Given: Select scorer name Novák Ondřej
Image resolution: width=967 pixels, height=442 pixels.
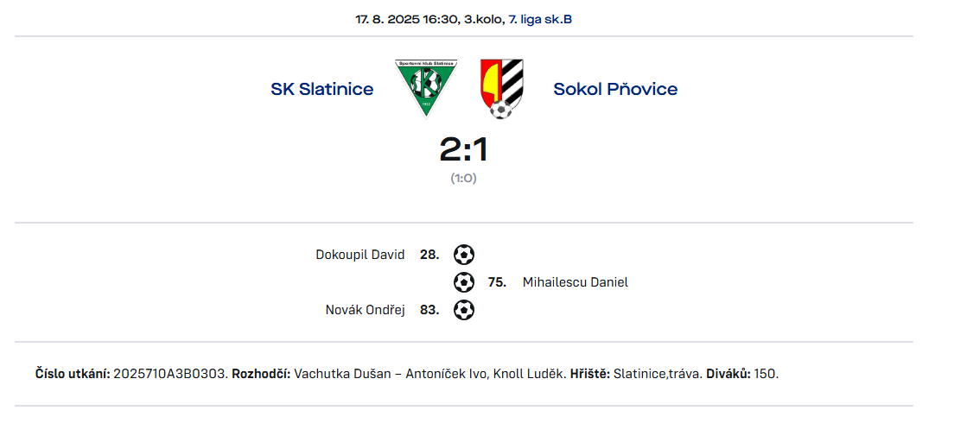Looking at the screenshot, I should (x=365, y=310).
